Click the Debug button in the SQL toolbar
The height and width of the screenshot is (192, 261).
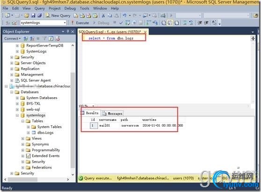(101, 23)
